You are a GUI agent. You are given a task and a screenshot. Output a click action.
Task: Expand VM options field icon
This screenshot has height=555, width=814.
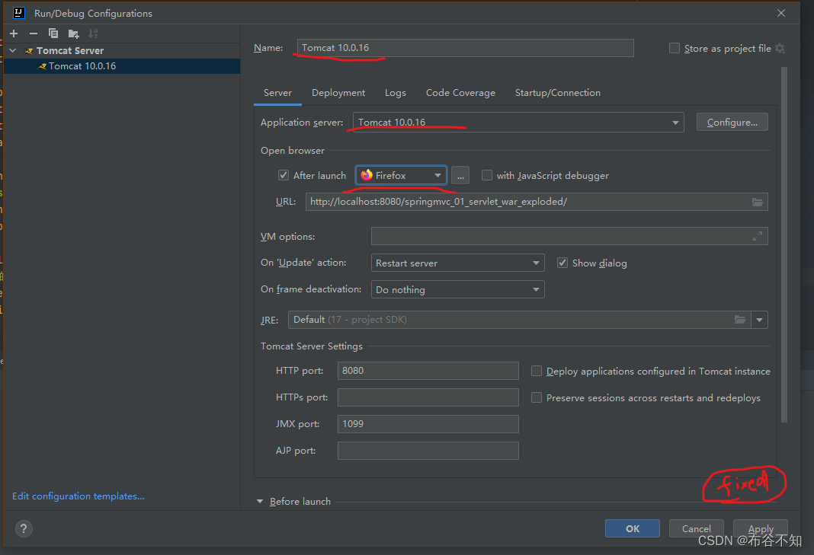click(x=758, y=236)
